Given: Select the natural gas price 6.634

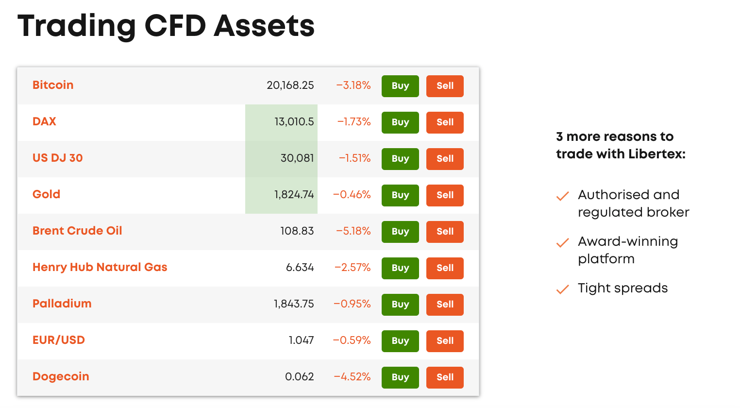Looking at the screenshot, I should coord(300,268).
